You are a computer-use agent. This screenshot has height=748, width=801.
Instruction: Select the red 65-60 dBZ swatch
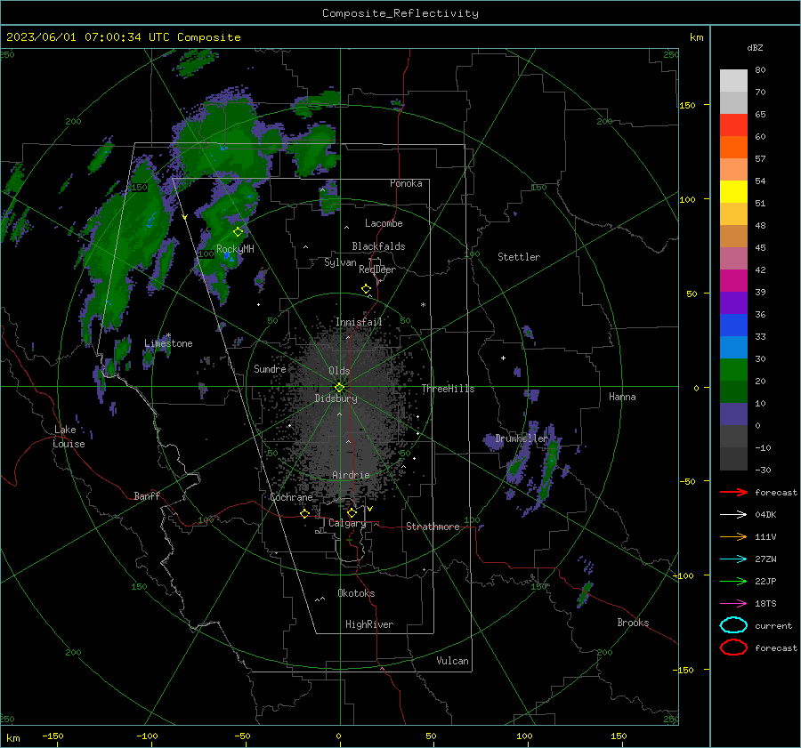point(733,125)
